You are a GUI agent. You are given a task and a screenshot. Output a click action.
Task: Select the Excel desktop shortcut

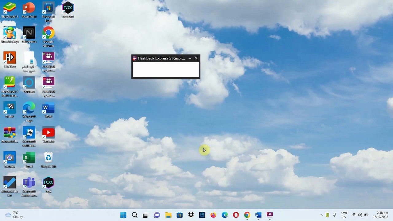click(x=29, y=160)
